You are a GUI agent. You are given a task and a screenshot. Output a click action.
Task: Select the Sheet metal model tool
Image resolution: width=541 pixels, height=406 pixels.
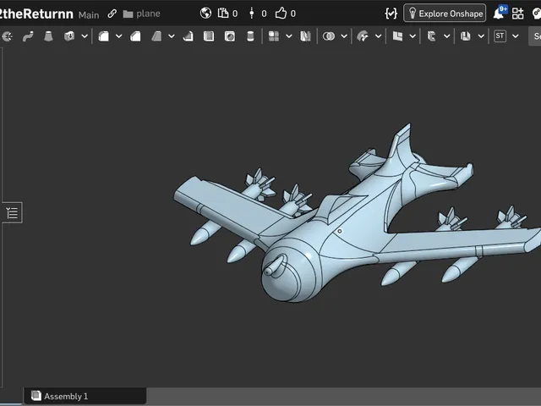[466, 36]
